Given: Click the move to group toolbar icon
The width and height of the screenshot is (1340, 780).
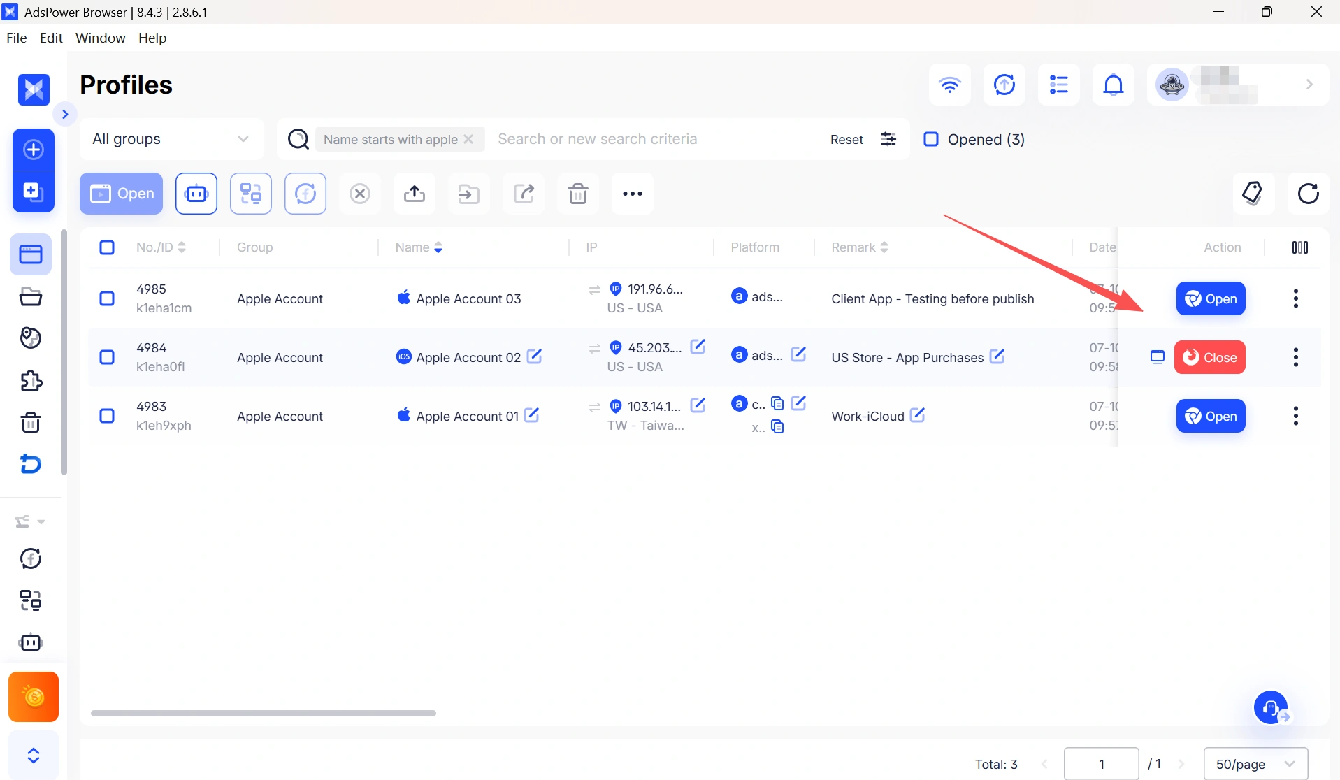Looking at the screenshot, I should click(x=469, y=194).
